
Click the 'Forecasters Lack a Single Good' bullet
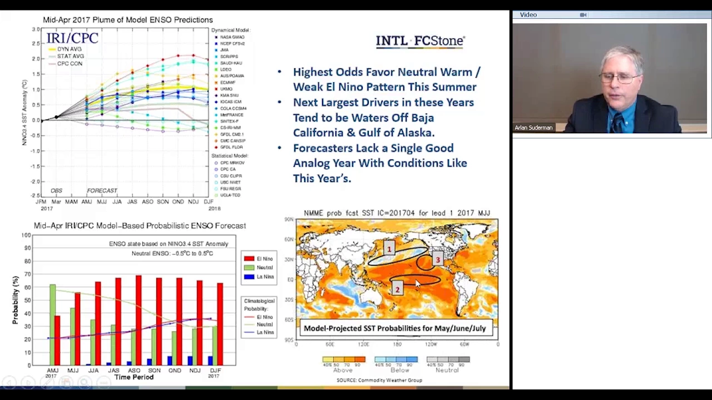point(380,163)
